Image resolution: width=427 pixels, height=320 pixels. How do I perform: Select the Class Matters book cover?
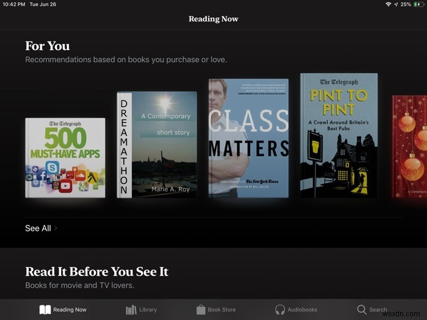(x=248, y=138)
